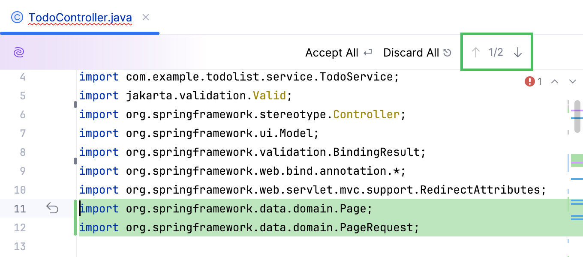Screen dimensions: 583x257
Task: Click the Valid annotation in line 5
Action: pyautogui.click(x=269, y=96)
